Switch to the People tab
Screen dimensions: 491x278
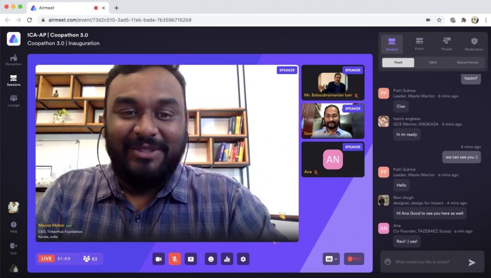coord(446,44)
